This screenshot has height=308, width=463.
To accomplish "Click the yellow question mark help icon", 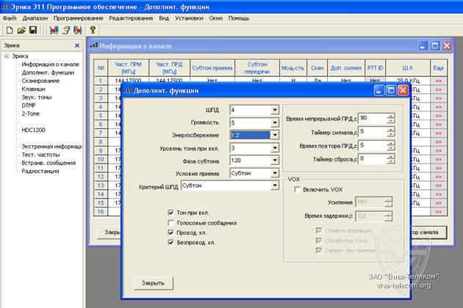I will [x=93, y=30].
